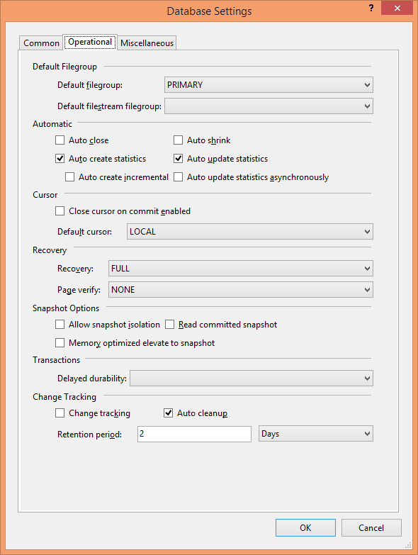Enable Close cursor on commit

click(60, 211)
